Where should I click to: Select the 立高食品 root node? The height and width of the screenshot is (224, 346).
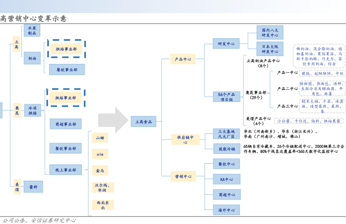click(x=143, y=122)
